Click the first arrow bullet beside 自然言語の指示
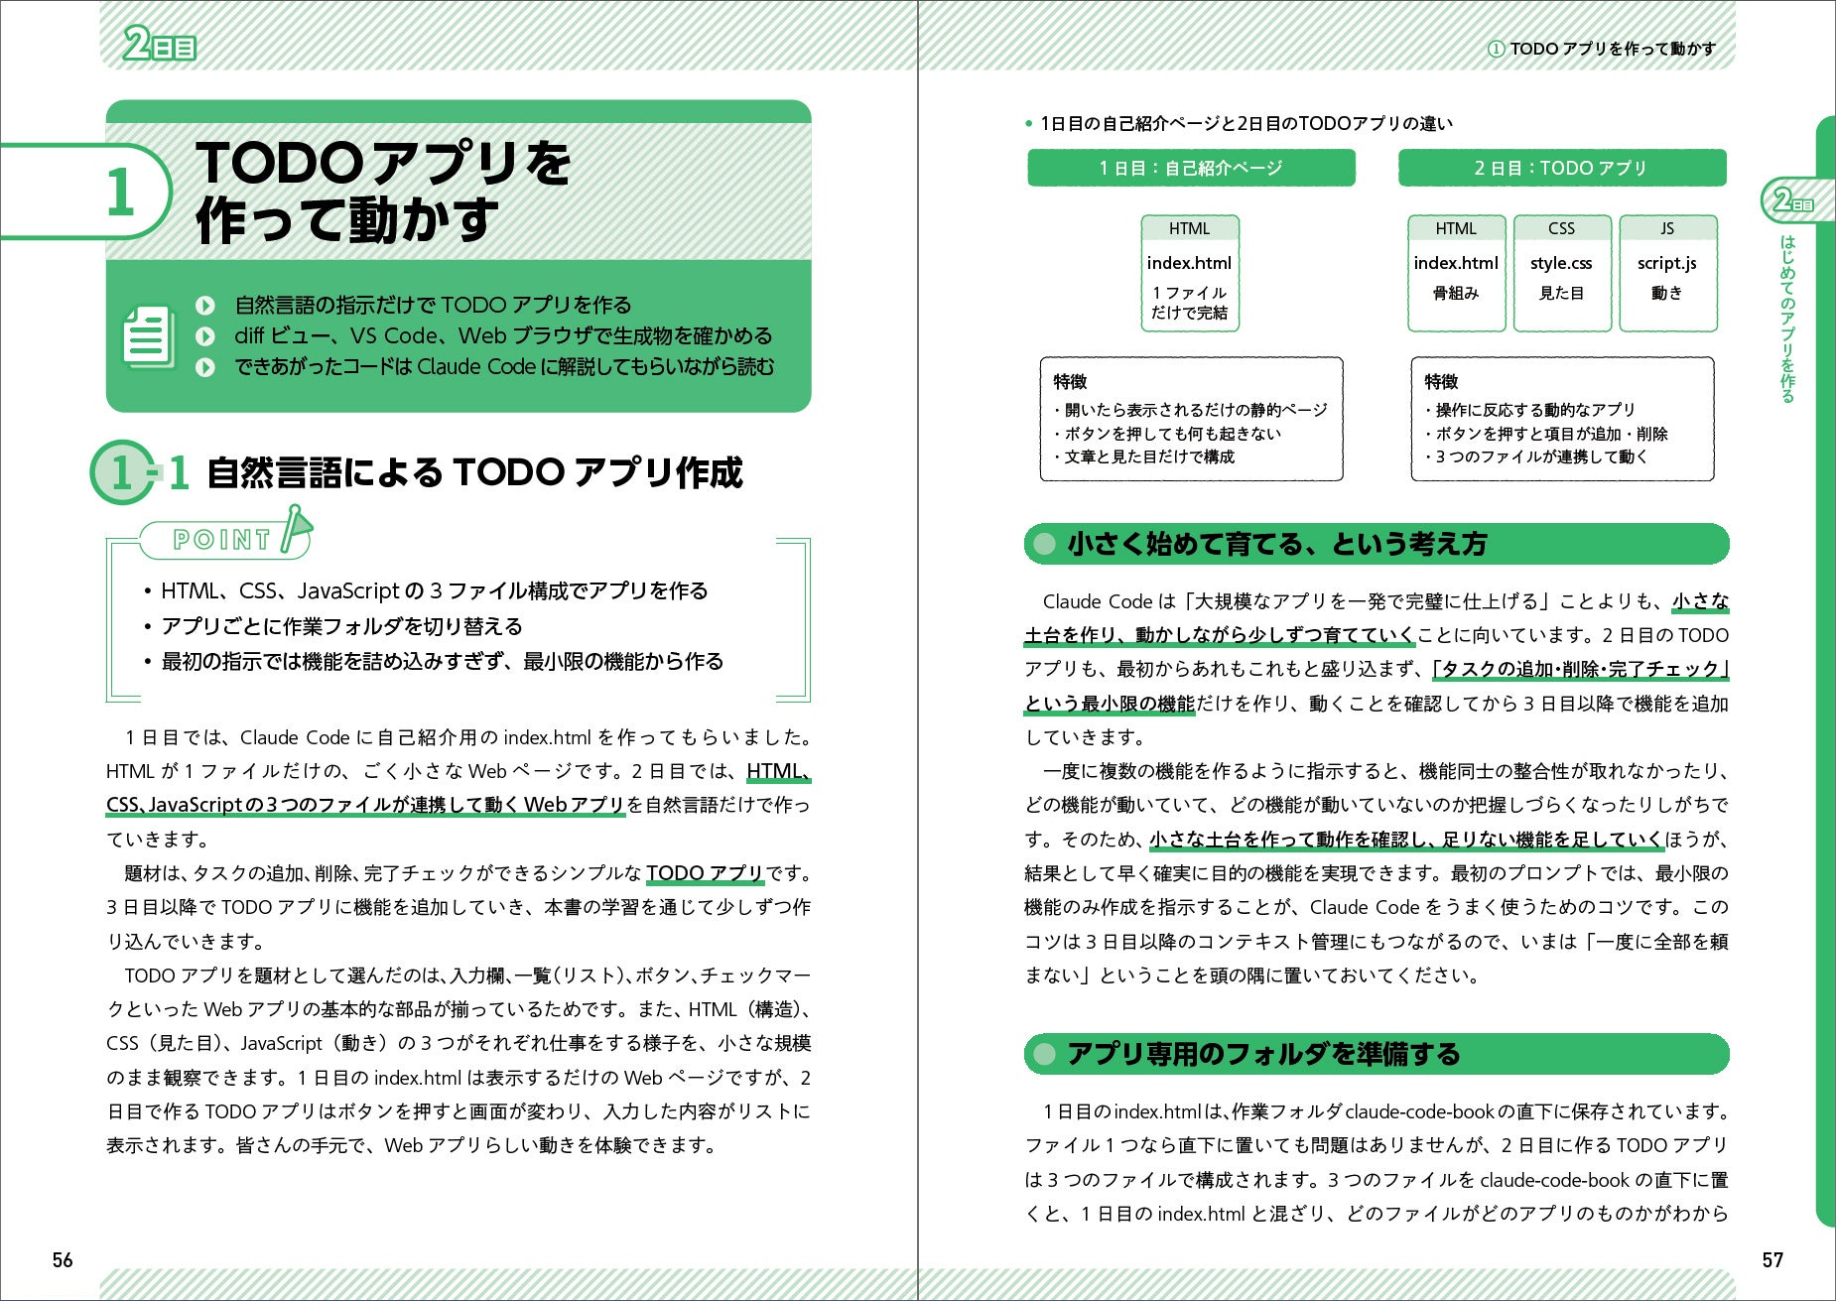The width and height of the screenshot is (1836, 1301). 205,305
